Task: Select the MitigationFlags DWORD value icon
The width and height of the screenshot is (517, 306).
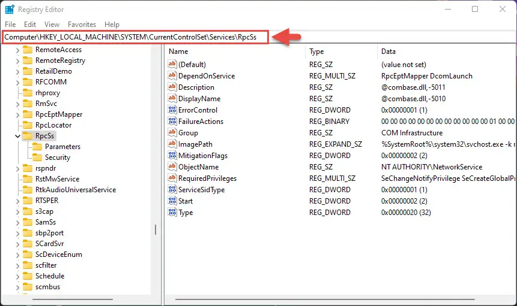Action: tap(172, 156)
